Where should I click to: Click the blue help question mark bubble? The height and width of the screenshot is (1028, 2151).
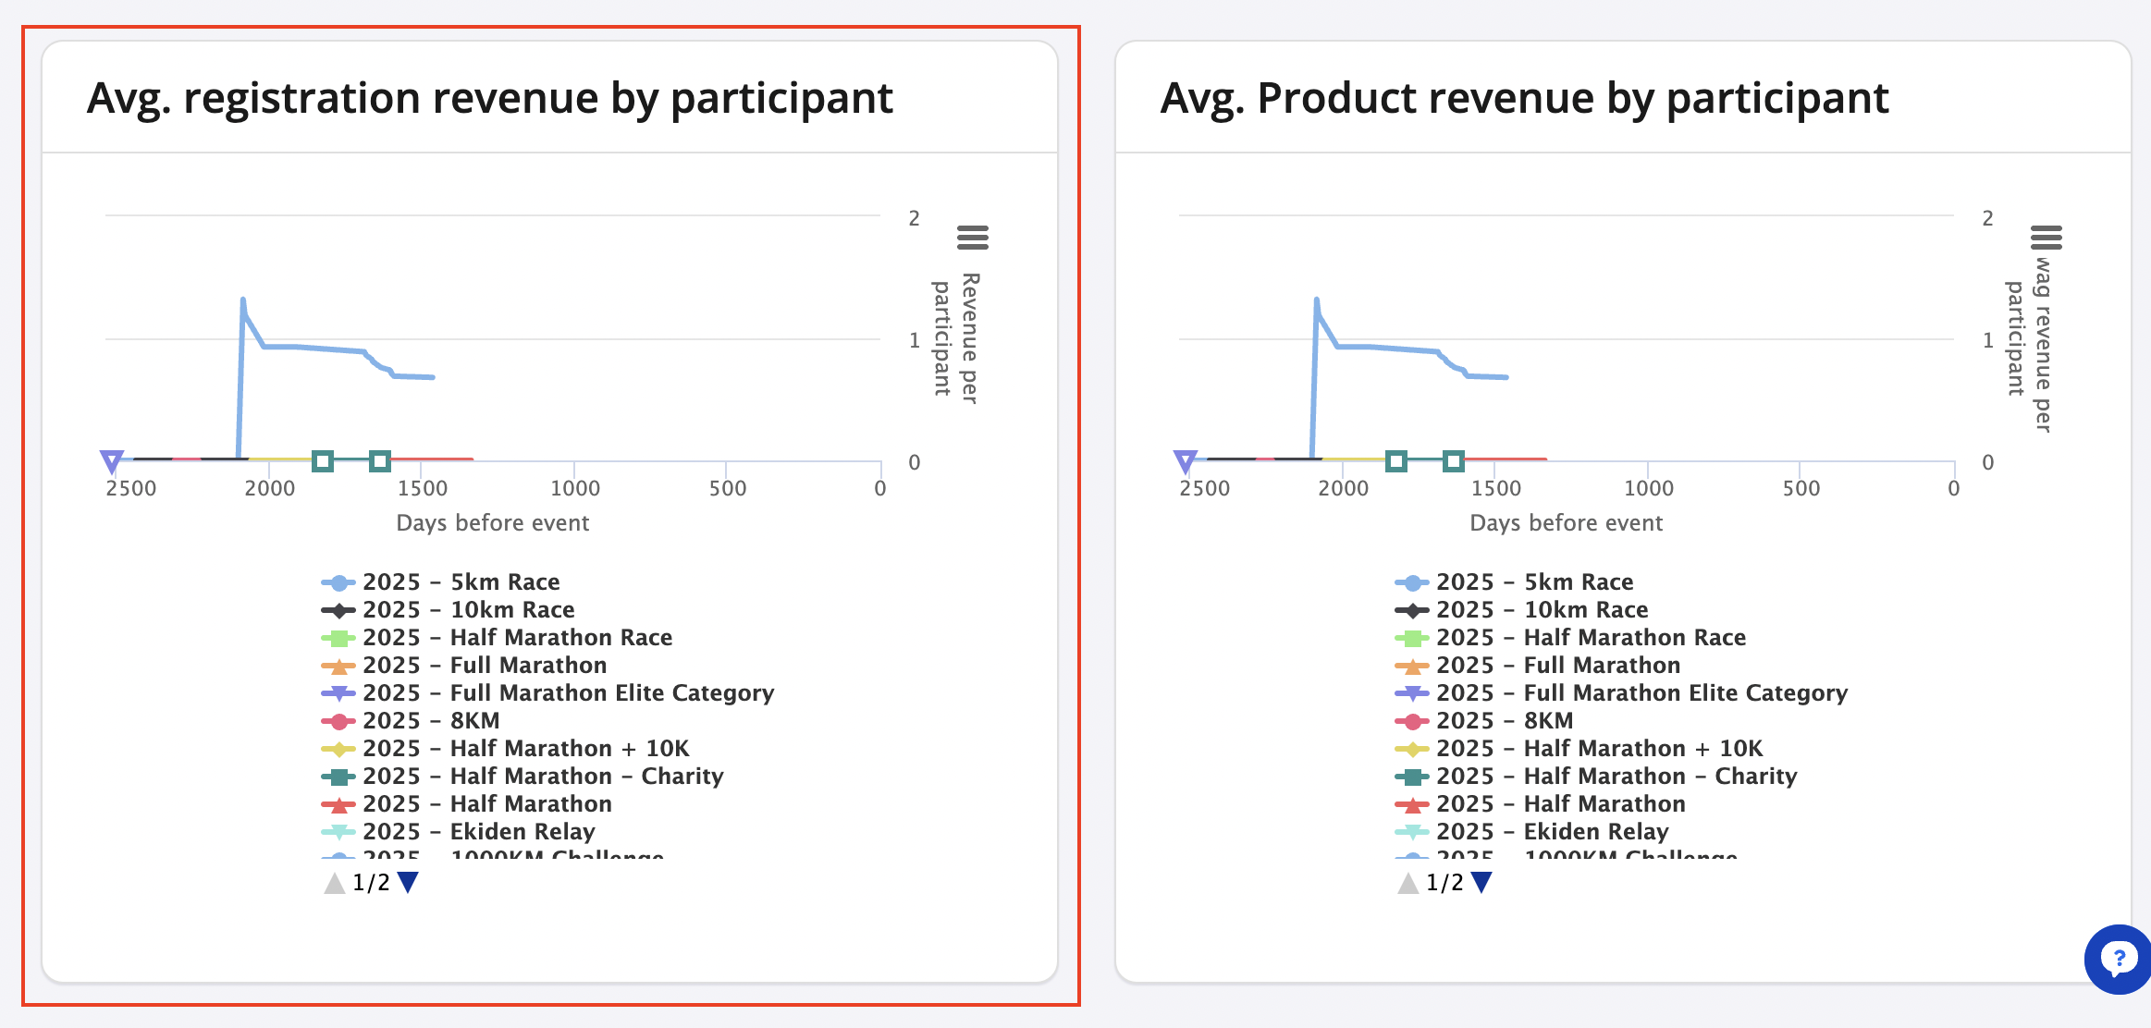point(2117,959)
